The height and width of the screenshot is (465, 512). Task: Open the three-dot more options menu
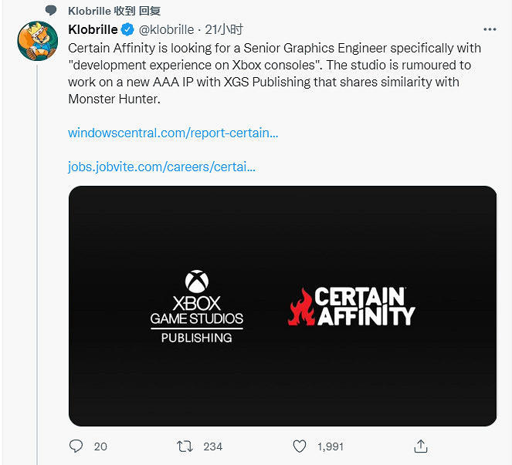(490, 29)
